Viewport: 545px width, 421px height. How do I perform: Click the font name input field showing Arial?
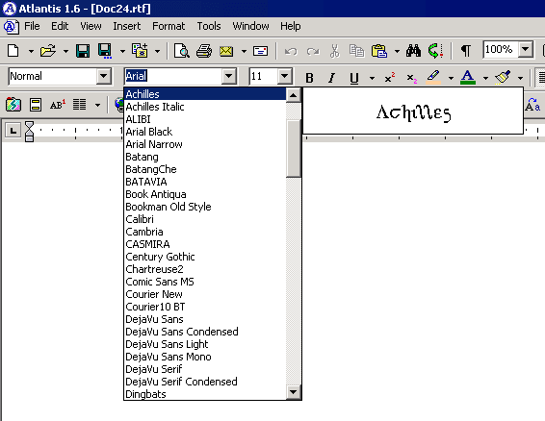[173, 76]
